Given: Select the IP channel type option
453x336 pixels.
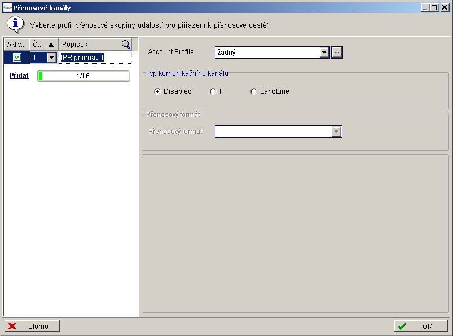Looking at the screenshot, I should (x=213, y=91).
